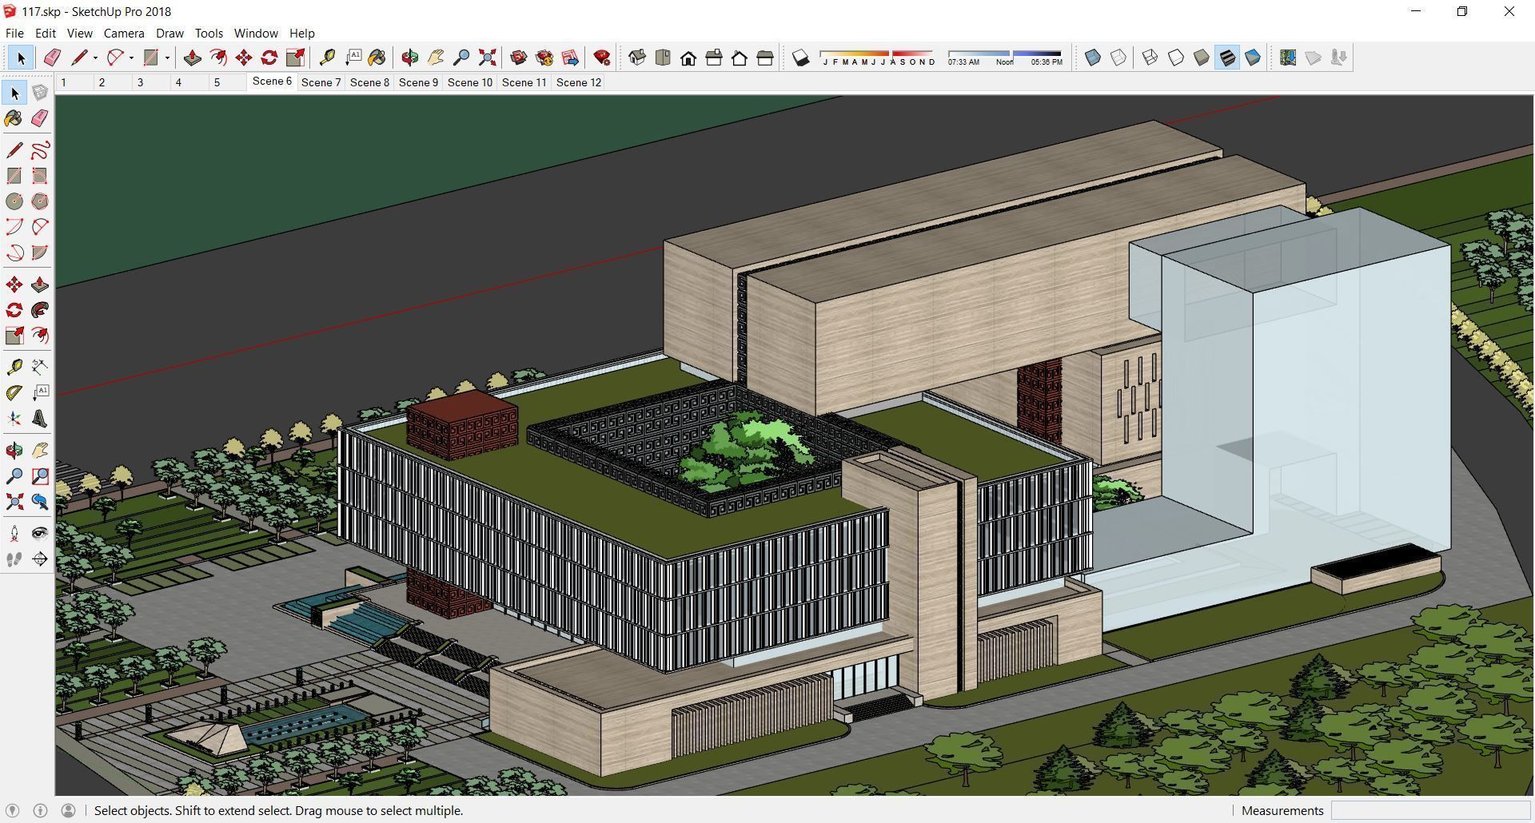Select the Position Camera tool

click(14, 534)
